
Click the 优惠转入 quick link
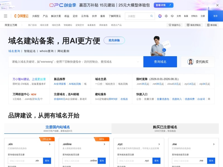pos(177,99)
